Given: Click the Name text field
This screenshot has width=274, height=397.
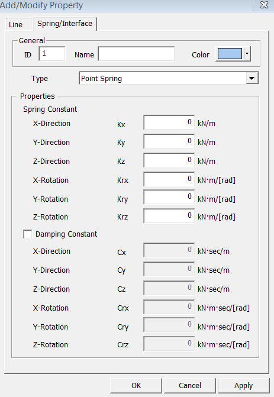Looking at the screenshot, I should [136, 53].
